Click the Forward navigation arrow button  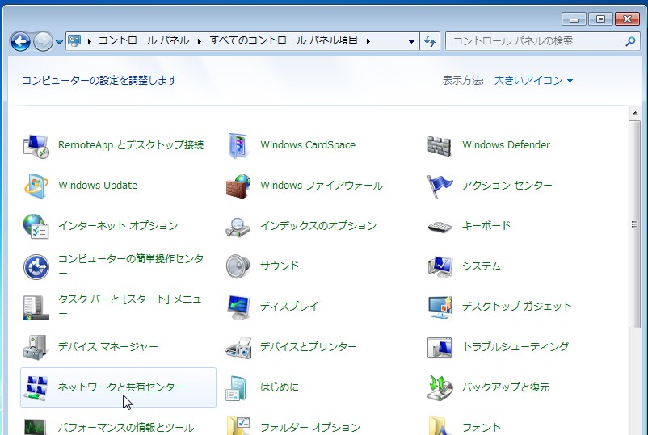point(44,41)
